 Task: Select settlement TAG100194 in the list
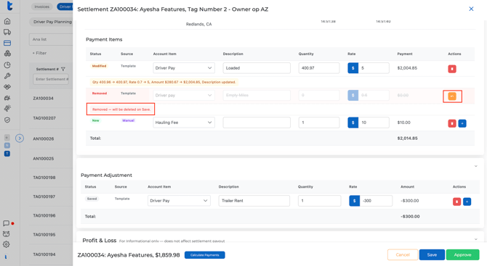[x=44, y=254]
